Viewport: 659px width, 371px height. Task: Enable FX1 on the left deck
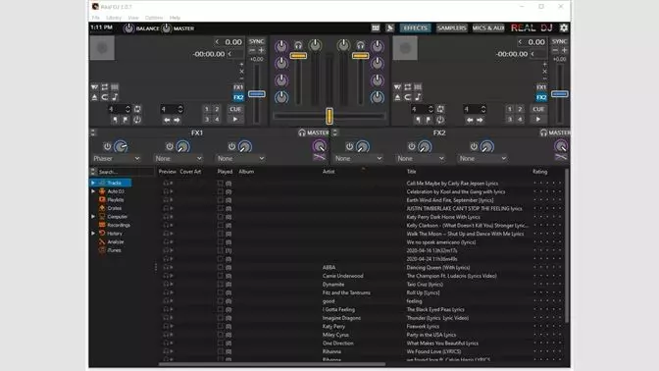point(238,87)
